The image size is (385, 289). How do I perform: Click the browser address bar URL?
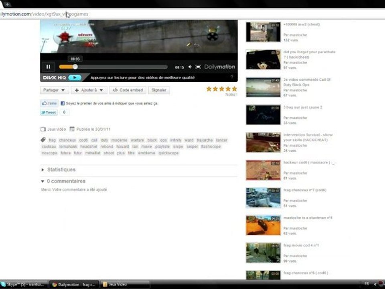[x=44, y=14]
